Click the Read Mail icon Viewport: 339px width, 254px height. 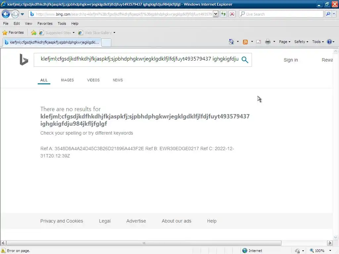pos(259,42)
